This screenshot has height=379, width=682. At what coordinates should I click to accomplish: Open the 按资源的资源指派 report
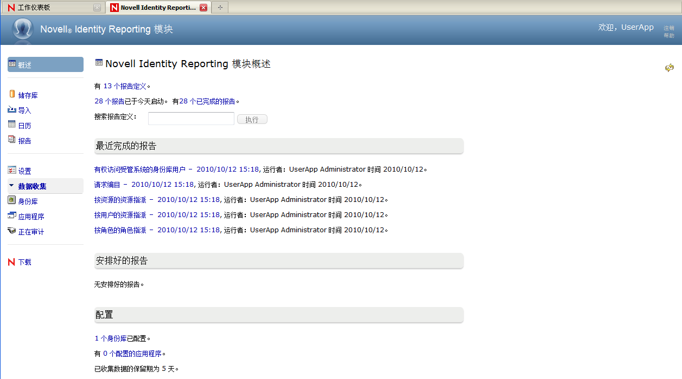coord(157,200)
